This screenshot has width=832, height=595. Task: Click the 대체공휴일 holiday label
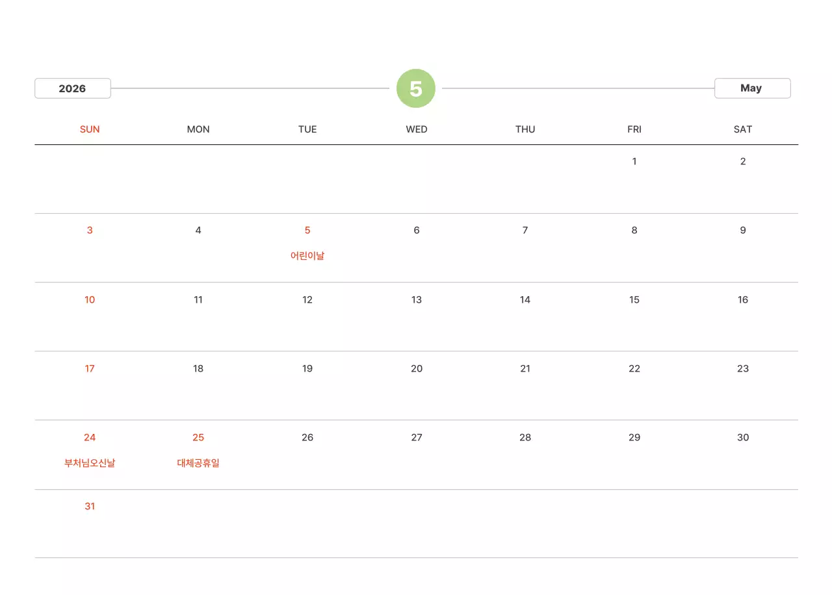pos(198,463)
